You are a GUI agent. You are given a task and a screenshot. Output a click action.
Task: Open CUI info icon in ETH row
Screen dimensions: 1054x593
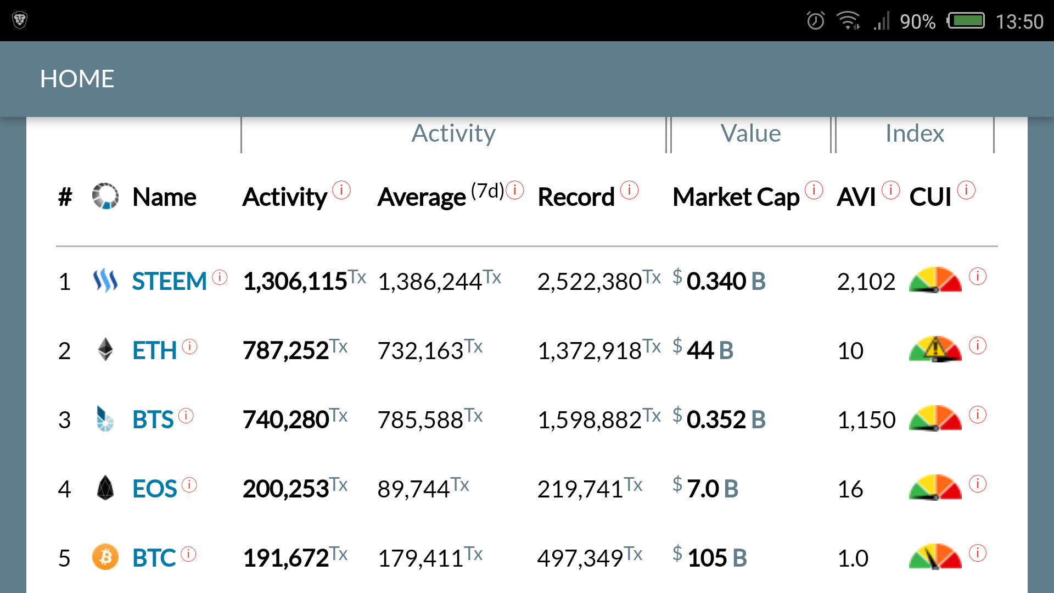(x=978, y=345)
